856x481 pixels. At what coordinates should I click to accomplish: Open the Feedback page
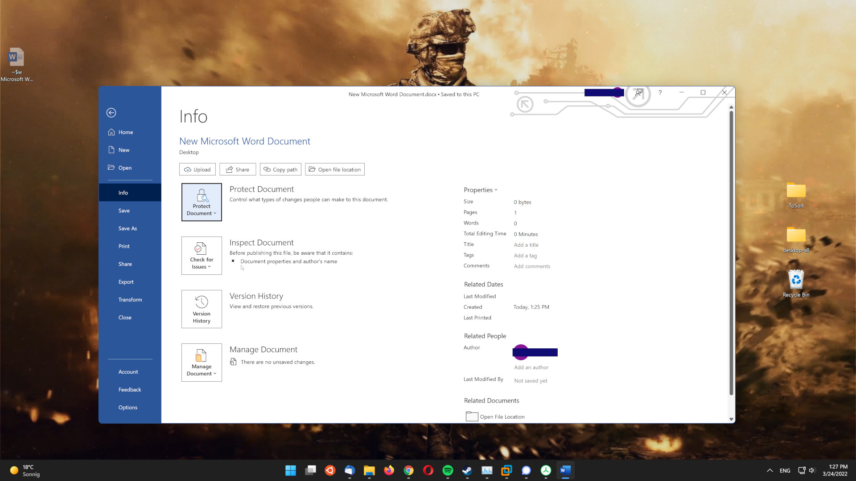pyautogui.click(x=130, y=390)
